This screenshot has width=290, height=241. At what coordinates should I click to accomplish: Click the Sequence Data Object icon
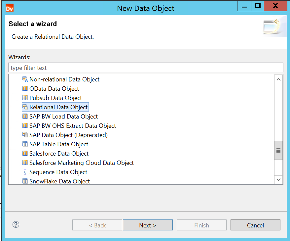tap(25, 172)
